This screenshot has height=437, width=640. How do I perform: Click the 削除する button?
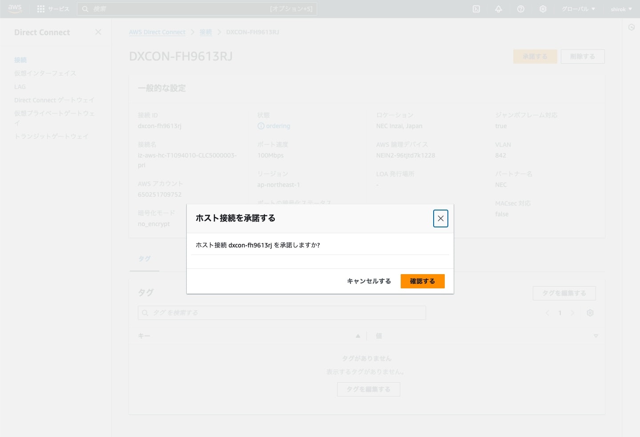583,57
